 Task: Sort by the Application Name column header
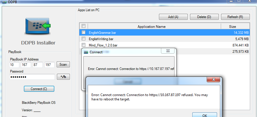tap(151, 26)
